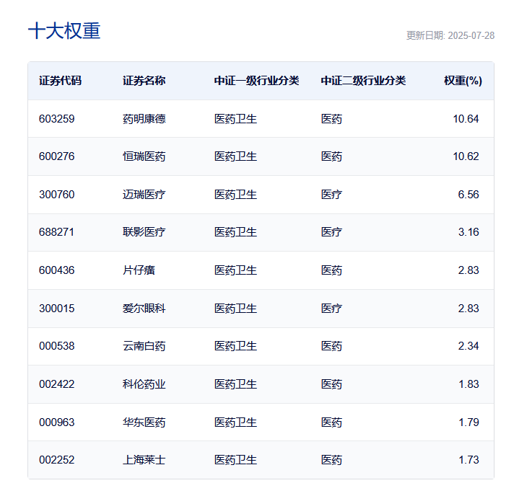
Task: Select stock name 上海莱士
Action: point(144,460)
